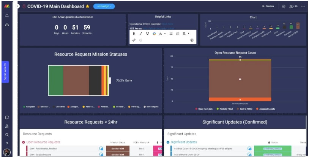
Task: Toggle the Cancelled legend item under battery
Action: tap(59, 107)
